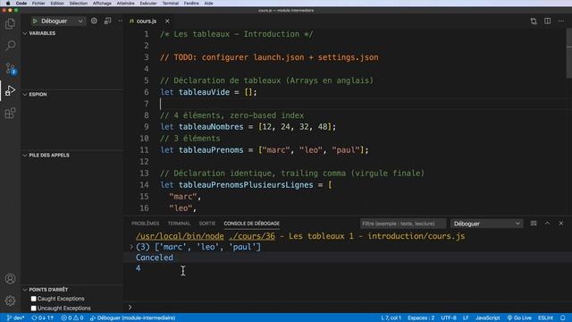Open the ./cours/36 path link in console
This screenshot has width=572, height=322.
click(252, 236)
